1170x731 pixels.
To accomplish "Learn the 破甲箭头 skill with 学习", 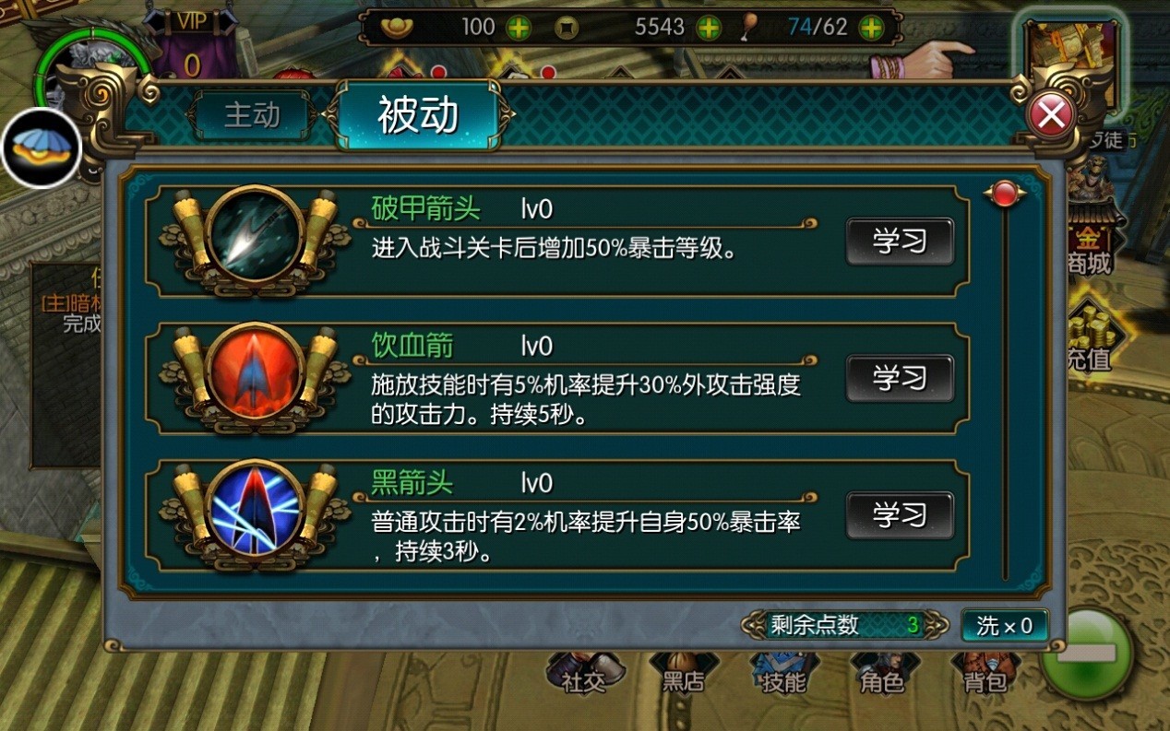I will (x=900, y=242).
